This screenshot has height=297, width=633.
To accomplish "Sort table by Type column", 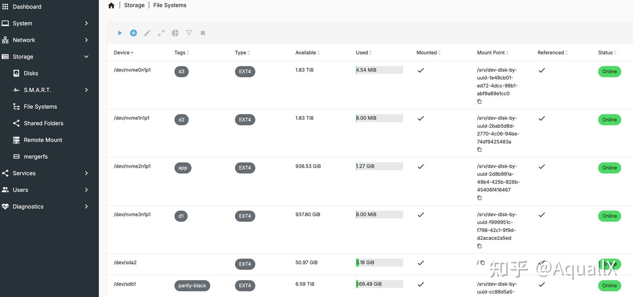I will click(x=242, y=52).
